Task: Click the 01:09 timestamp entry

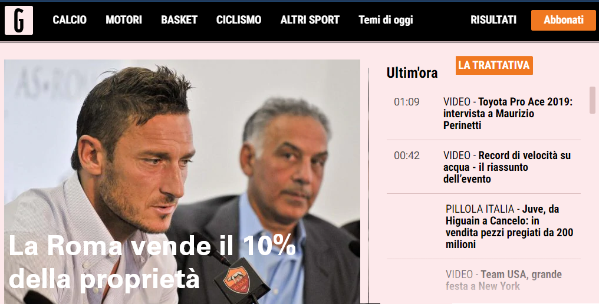Action: pos(406,102)
